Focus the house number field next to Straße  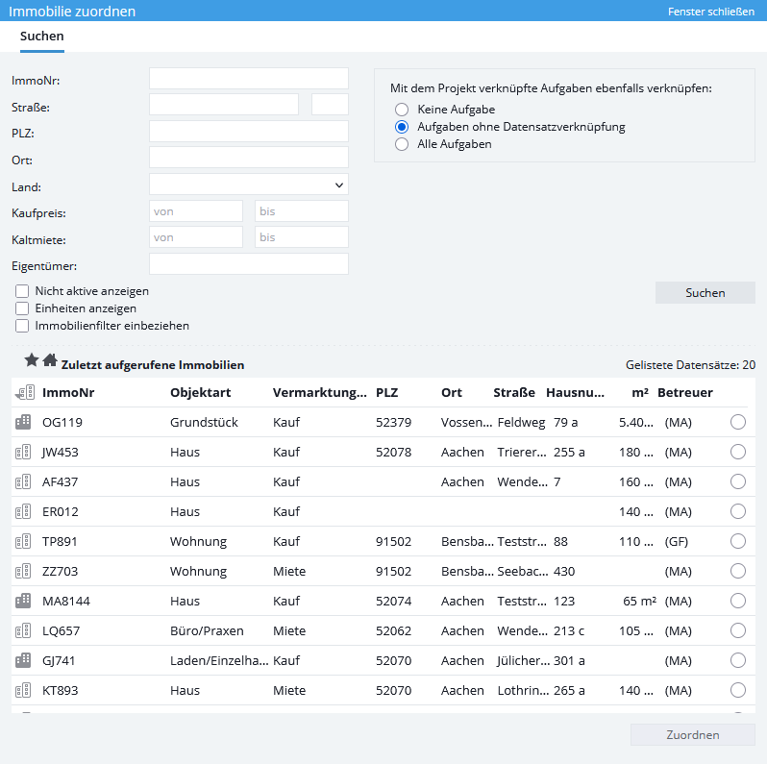coord(330,104)
